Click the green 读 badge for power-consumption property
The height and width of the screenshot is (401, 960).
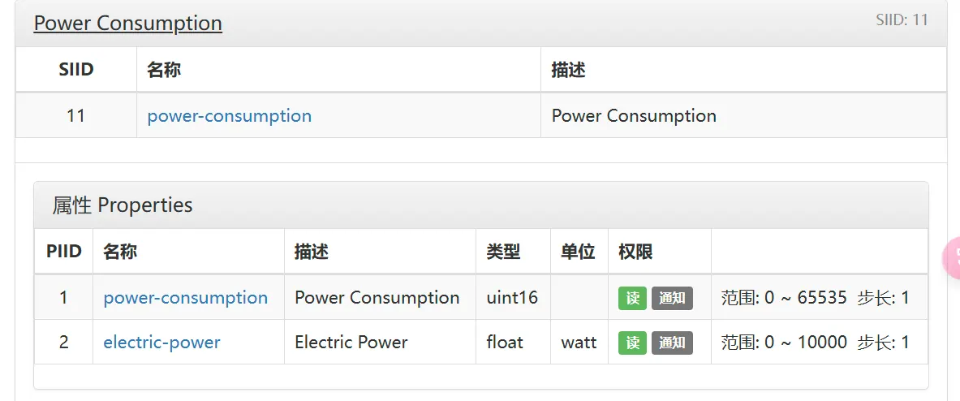[x=632, y=298]
